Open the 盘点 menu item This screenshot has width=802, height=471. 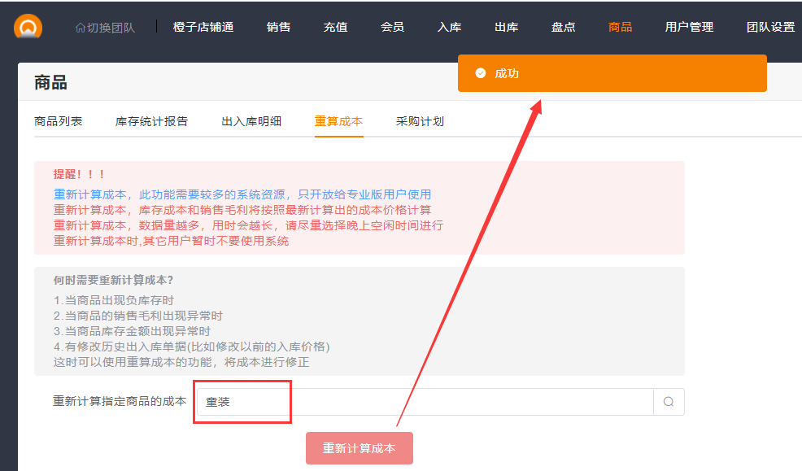563,27
